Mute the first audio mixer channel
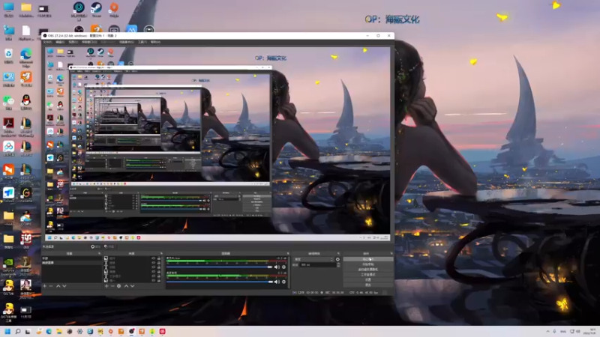The image size is (600, 337). click(x=277, y=267)
